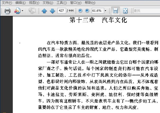Screen dimensions: 160x113
Task: Open the collaboration people icon tool
Action: (17, 11)
